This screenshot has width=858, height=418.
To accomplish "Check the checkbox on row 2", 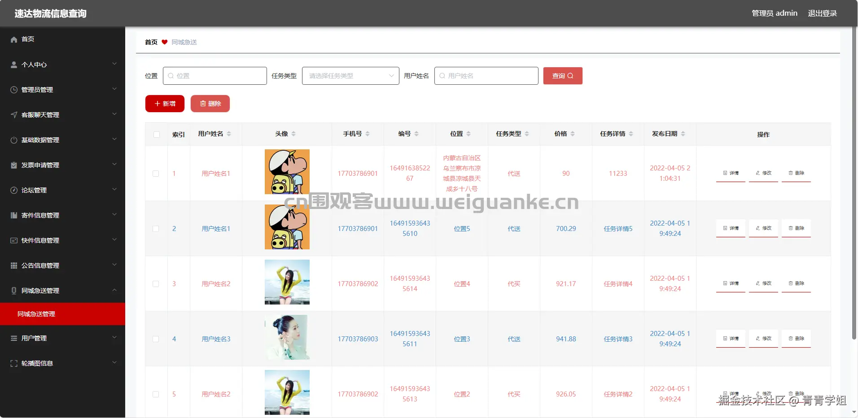I will click(156, 228).
